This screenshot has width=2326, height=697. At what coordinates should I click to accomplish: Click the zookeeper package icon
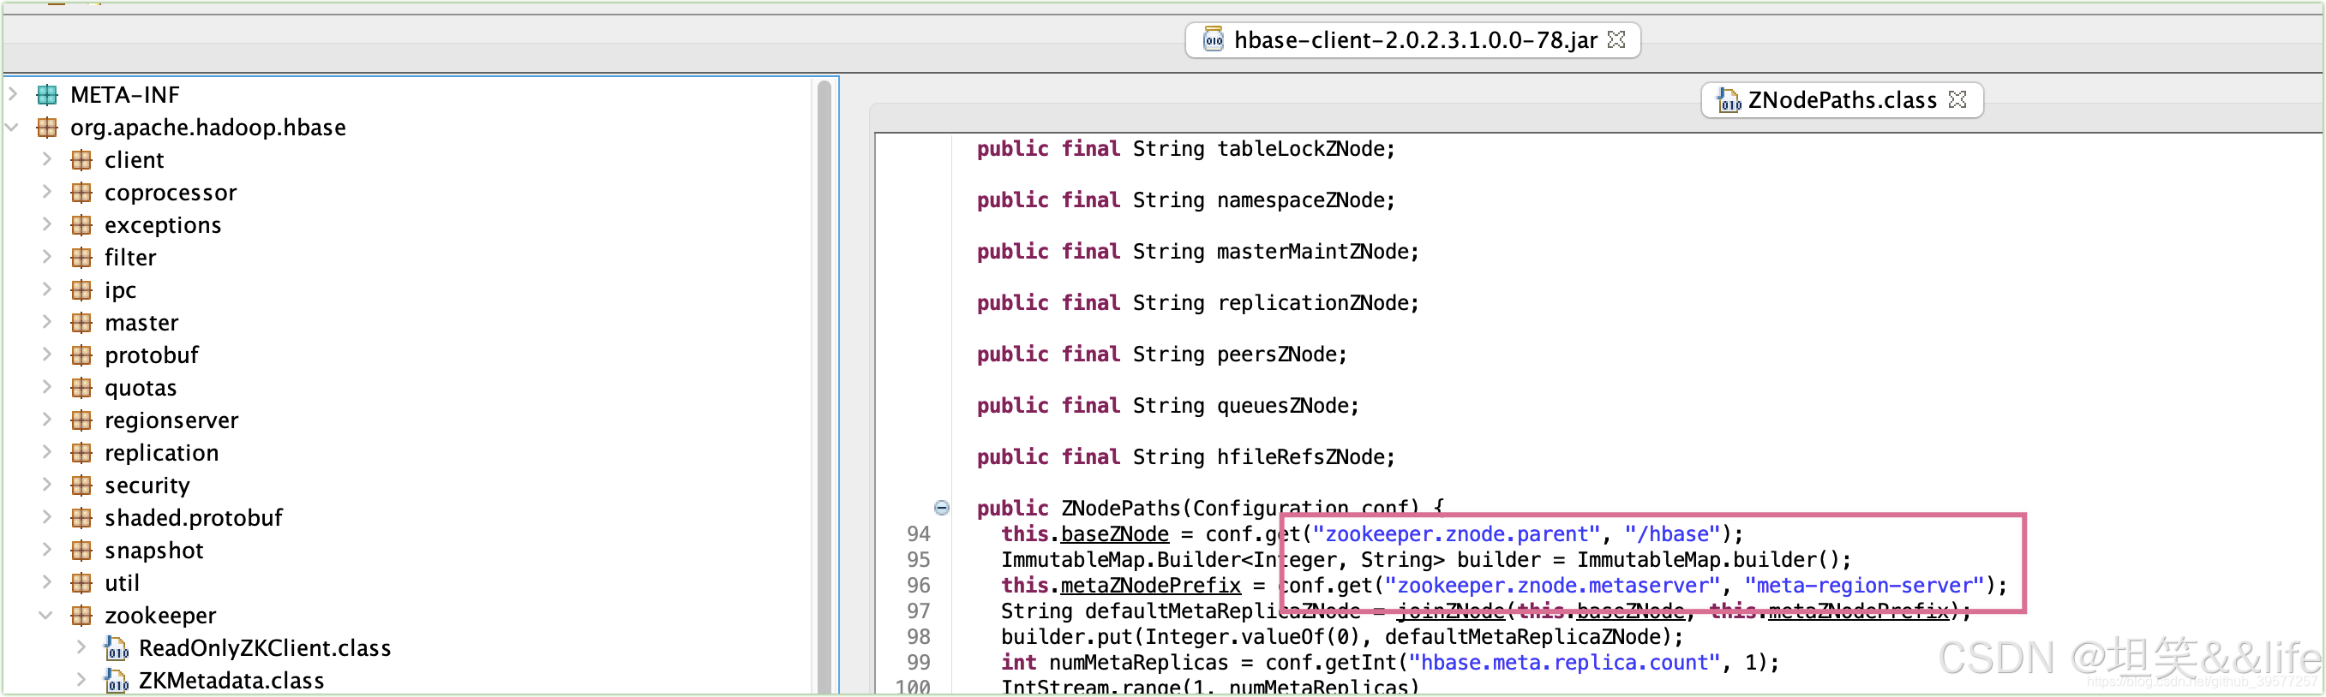(x=81, y=614)
